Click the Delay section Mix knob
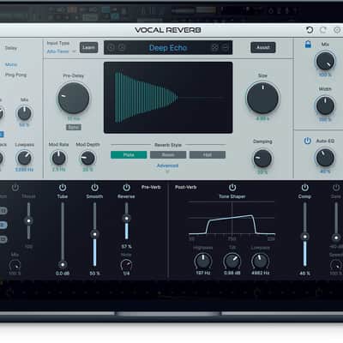The height and width of the screenshot is (343, 343). pyautogui.click(x=24, y=113)
